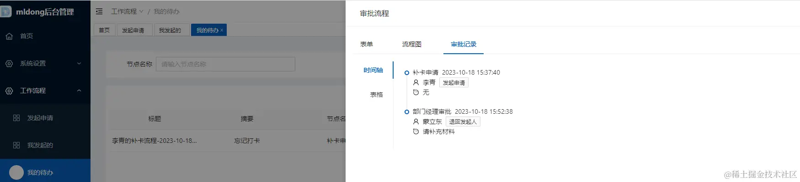Click the 工作流程 gear icon
Screen dimensions: 800x182
click(9, 91)
